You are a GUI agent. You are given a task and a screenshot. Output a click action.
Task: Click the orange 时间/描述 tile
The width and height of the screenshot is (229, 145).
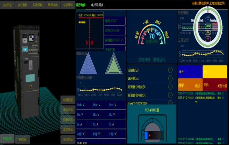pos(190,85)
